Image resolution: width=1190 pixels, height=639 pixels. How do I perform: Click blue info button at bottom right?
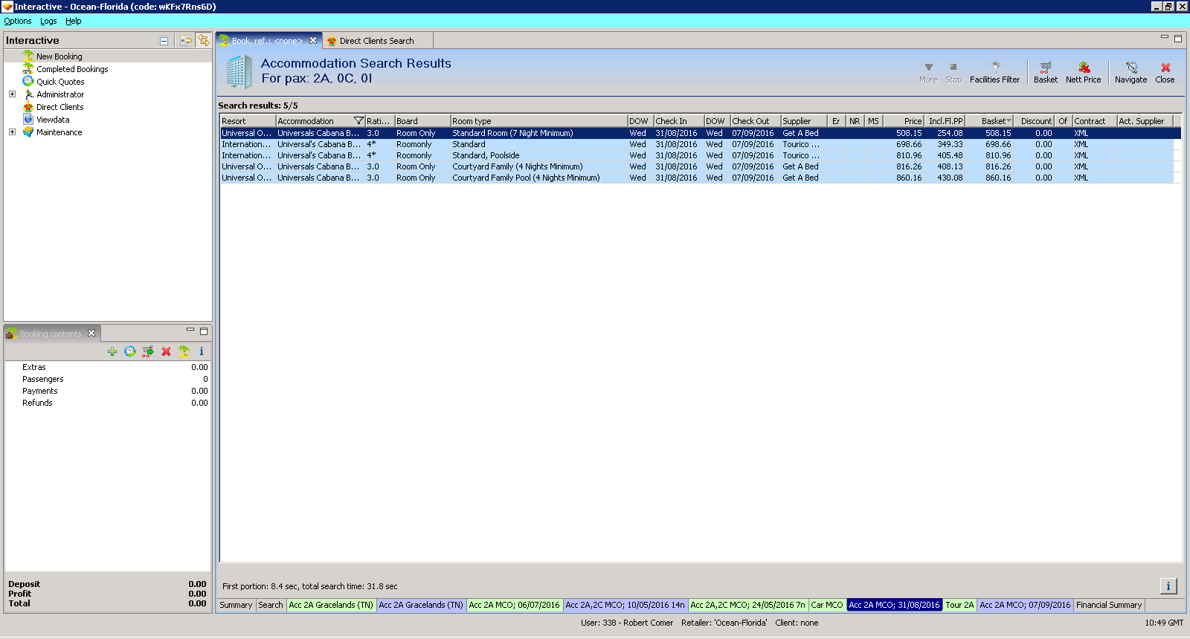pos(1168,586)
